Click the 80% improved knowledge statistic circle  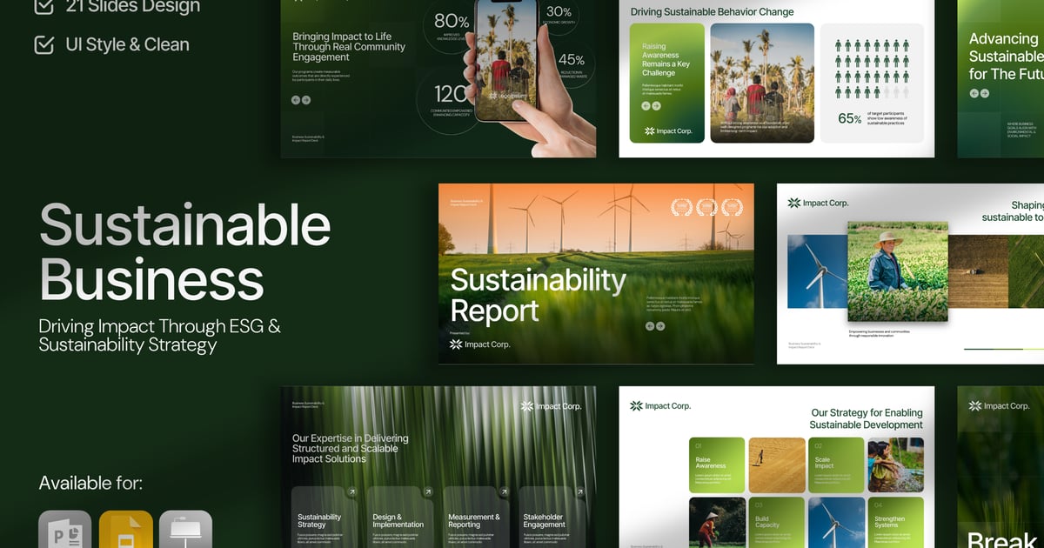(452, 26)
